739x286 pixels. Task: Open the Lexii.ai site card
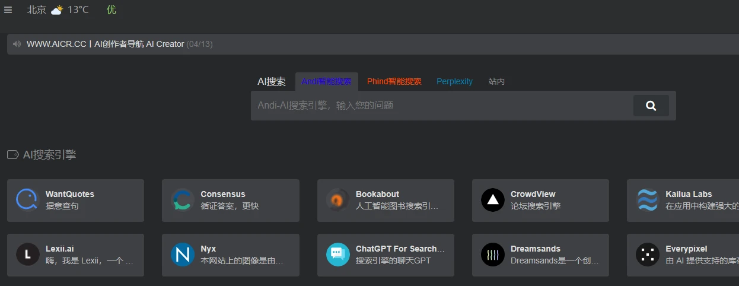coord(76,255)
